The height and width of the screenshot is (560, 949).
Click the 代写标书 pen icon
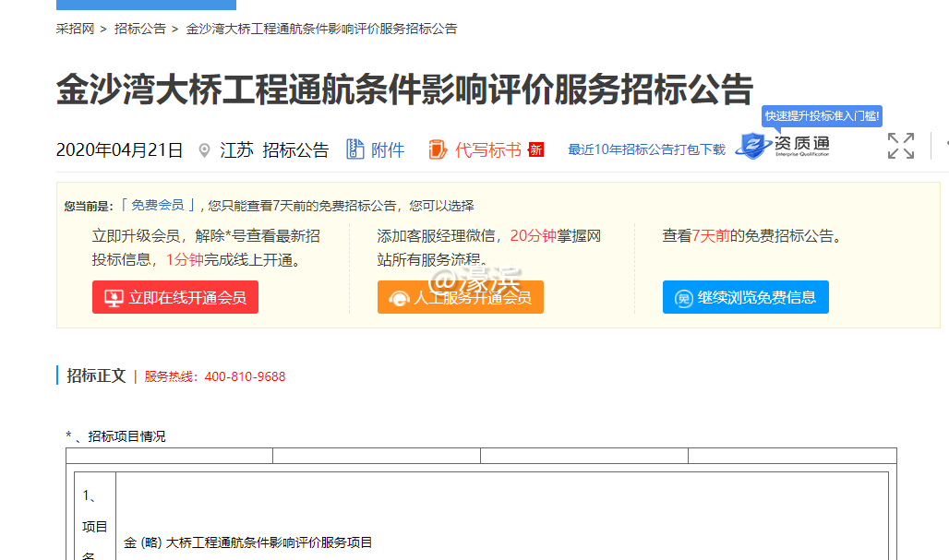tap(436, 149)
